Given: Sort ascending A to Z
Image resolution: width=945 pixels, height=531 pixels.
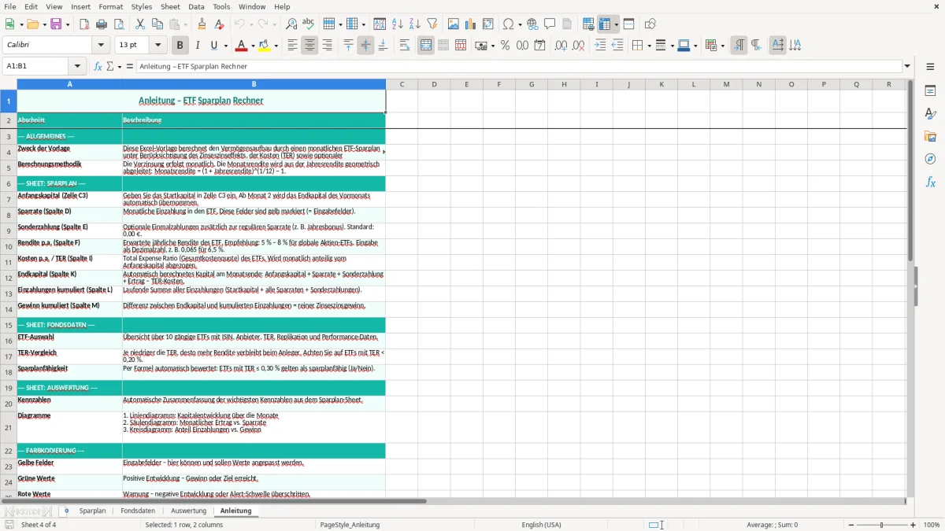Looking at the screenshot, I should (397, 24).
